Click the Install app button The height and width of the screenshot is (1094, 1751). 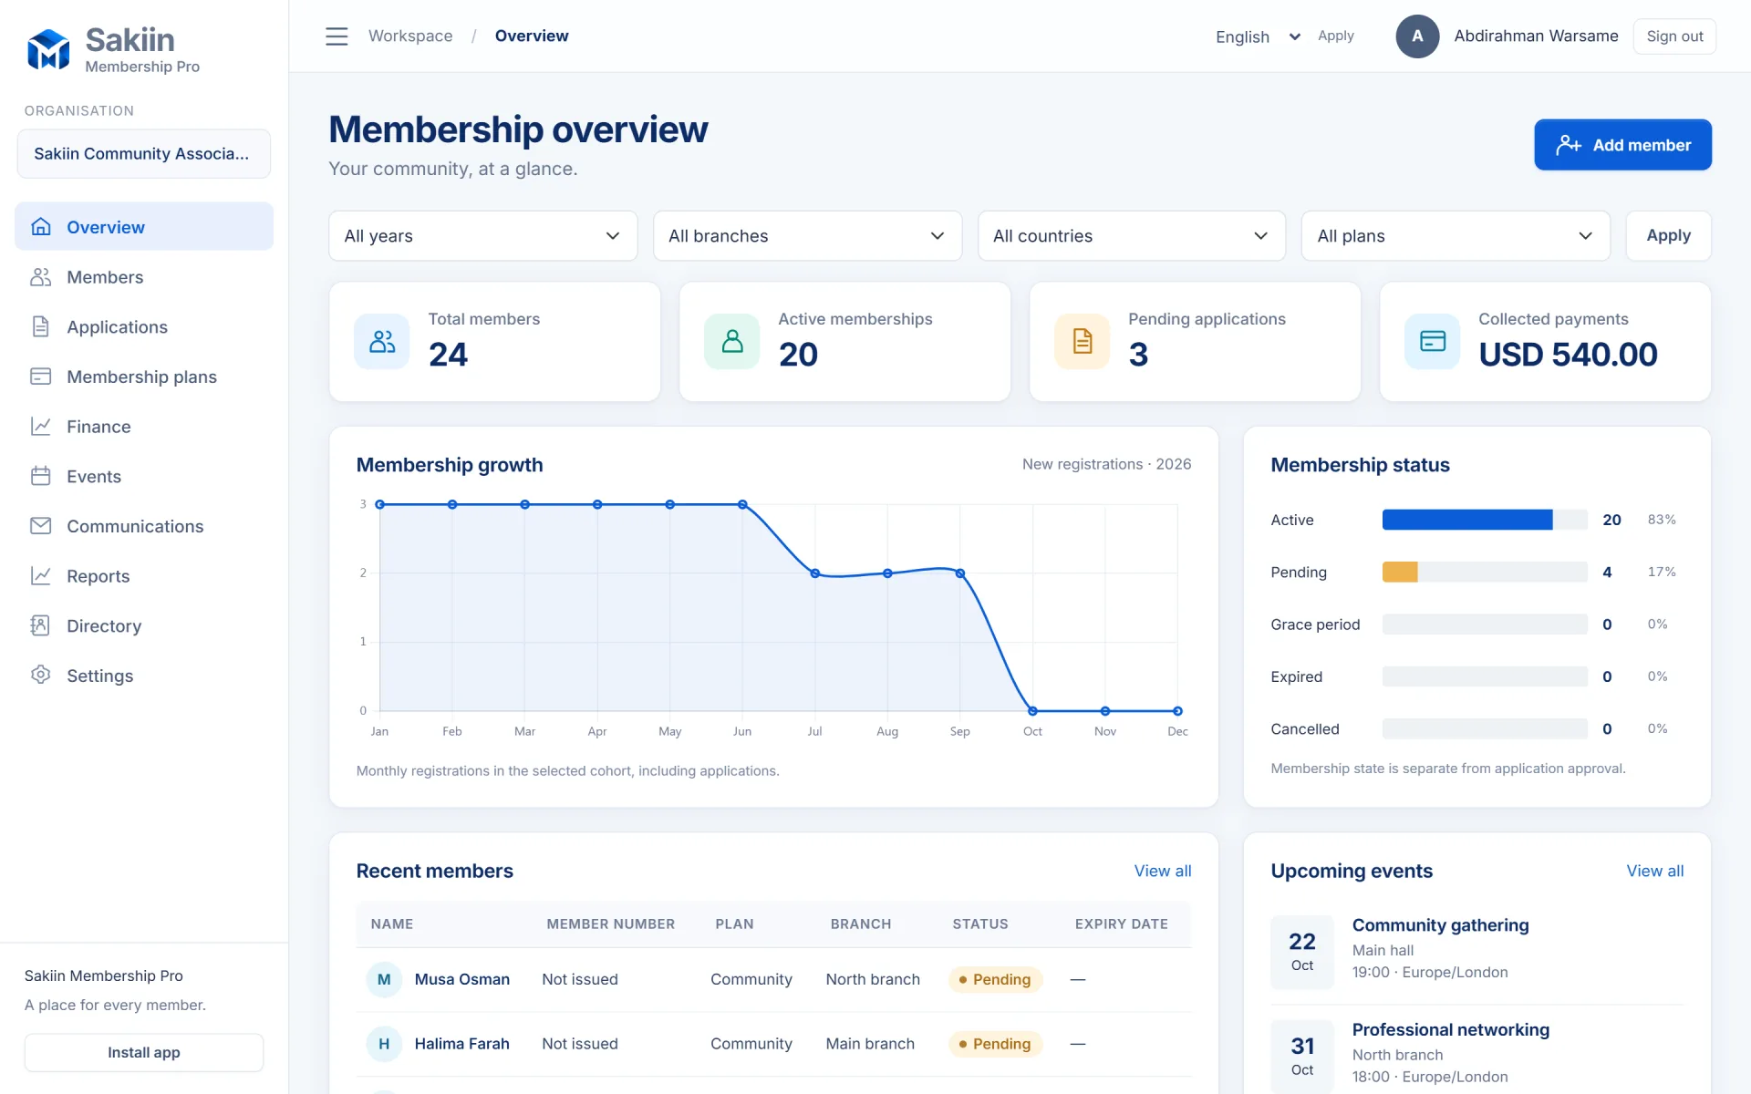144,1052
